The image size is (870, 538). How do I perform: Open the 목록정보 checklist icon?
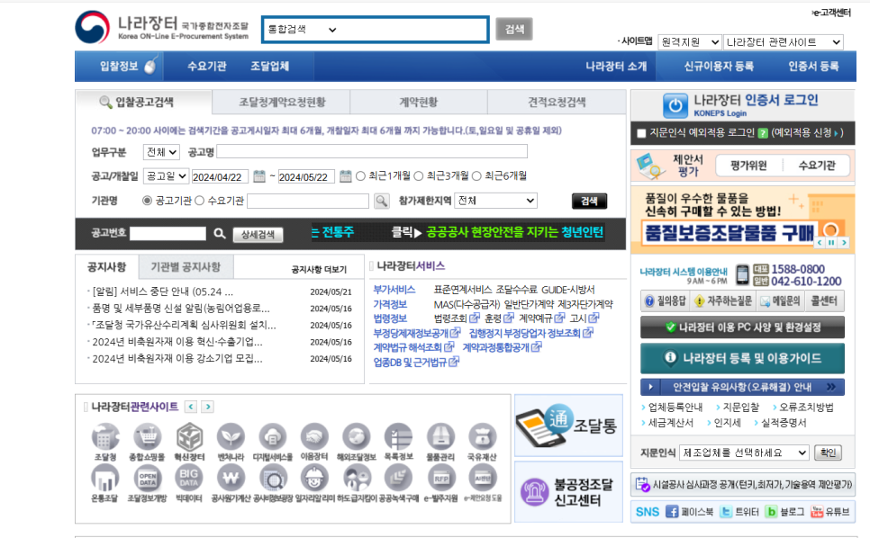click(x=398, y=436)
